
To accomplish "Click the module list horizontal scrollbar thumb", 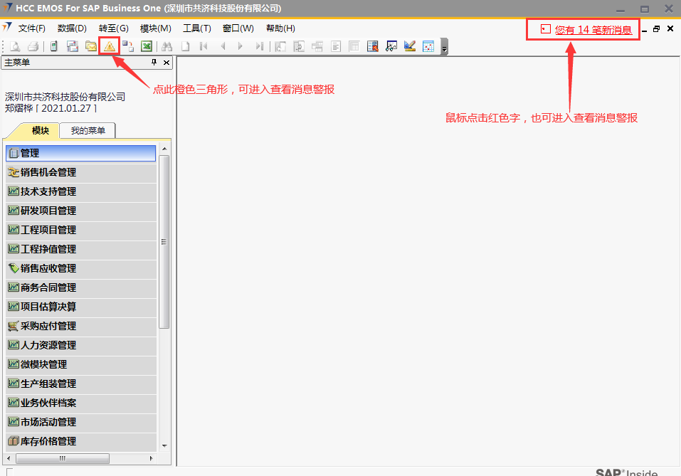I will pos(62,458).
